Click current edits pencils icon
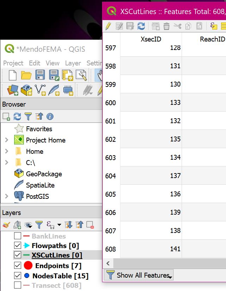 click(88, 90)
